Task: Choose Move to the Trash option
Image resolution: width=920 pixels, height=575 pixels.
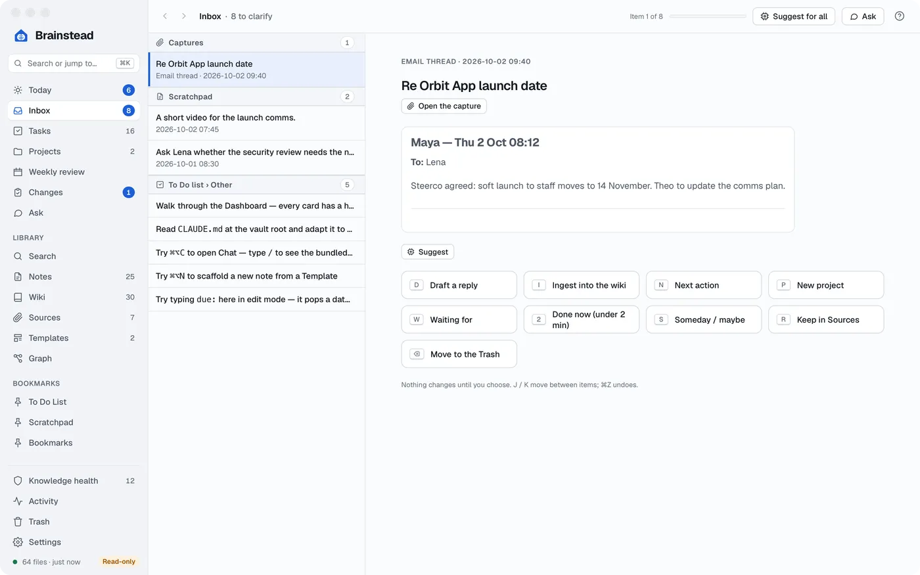Action: pos(459,354)
